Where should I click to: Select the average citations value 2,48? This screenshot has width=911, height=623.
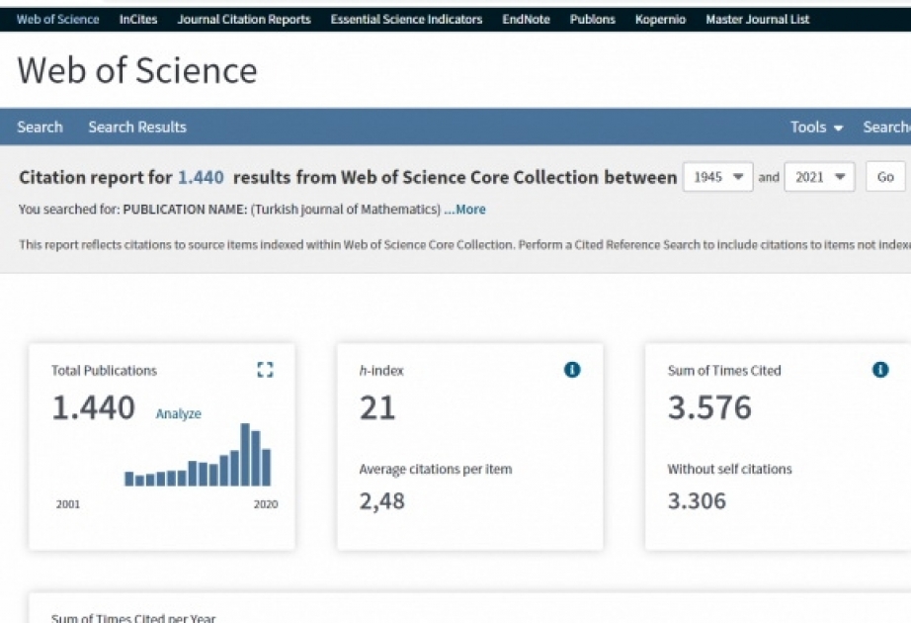[381, 500]
